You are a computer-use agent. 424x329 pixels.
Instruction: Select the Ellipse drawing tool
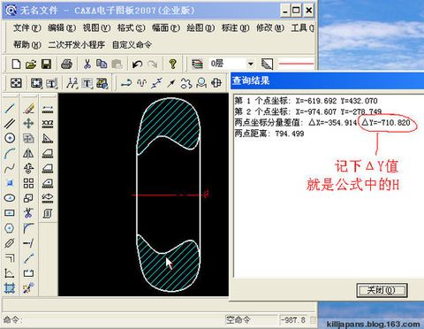[x=10, y=198]
